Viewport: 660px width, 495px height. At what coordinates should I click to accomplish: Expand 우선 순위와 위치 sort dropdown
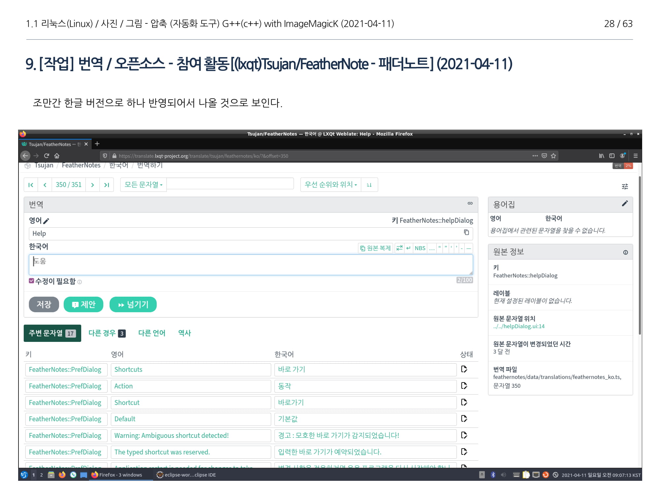tap(330, 185)
